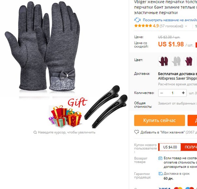Expand the rating votes dropdown arrow
This screenshot has width=197, height=189.
pos(186,26)
